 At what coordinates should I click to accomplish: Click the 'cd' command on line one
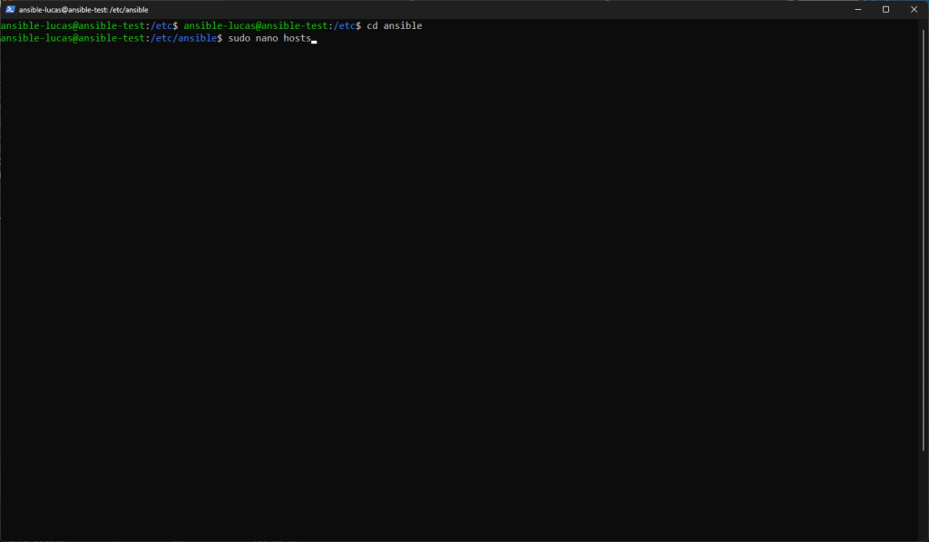[x=372, y=26]
